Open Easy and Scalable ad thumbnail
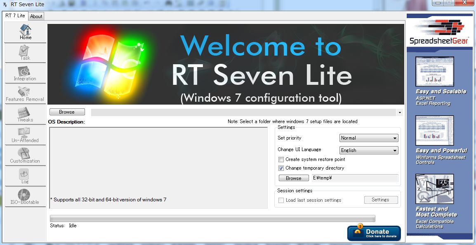Image resolution: width=476 pixels, height=245 pixels. pos(435,72)
